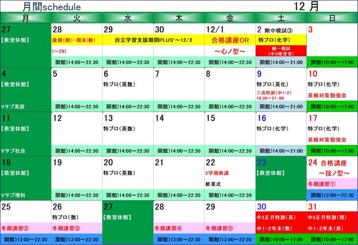358x245 pixels.
Task: Open 英検対策勉強会 on December 10
Action: point(327,95)
